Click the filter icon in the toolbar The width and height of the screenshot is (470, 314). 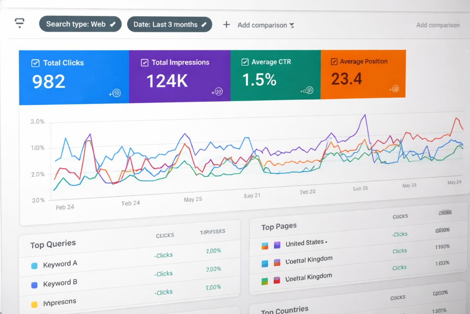(x=19, y=23)
